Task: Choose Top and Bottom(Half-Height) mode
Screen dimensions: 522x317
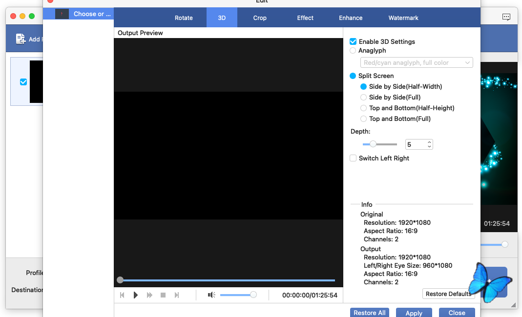Action: click(363, 108)
